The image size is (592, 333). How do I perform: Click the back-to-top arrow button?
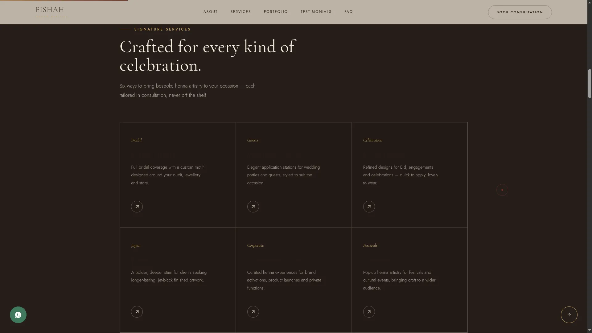click(569, 315)
